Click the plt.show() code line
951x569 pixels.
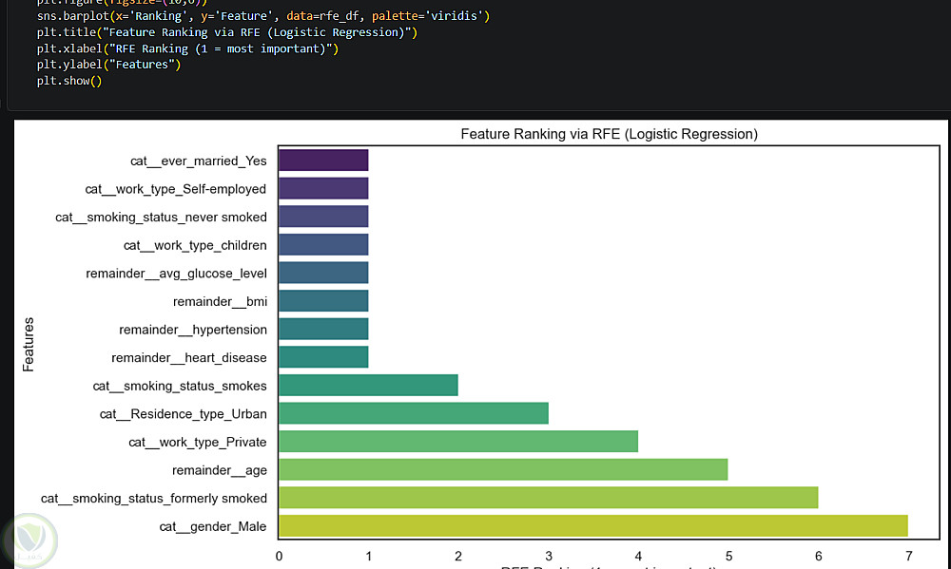[x=69, y=81]
